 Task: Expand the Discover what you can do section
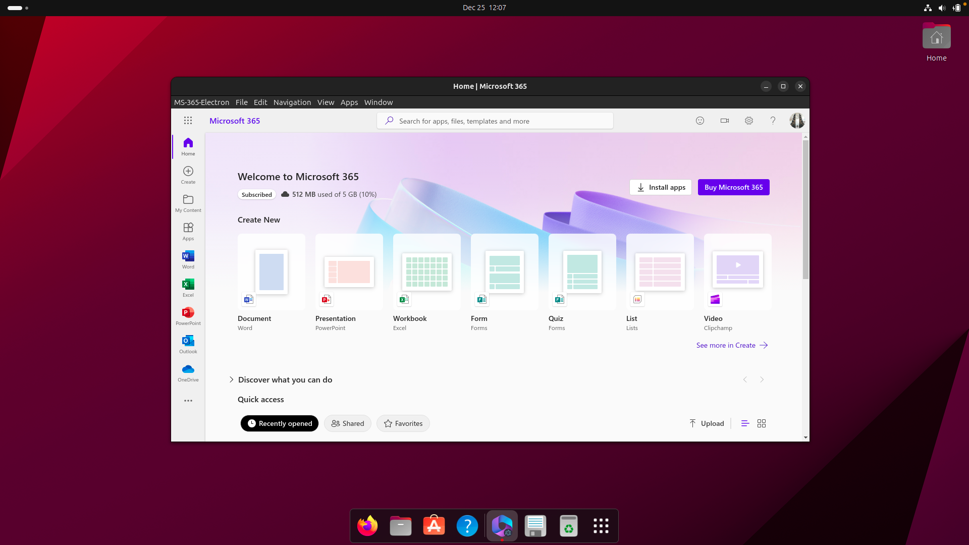point(231,379)
